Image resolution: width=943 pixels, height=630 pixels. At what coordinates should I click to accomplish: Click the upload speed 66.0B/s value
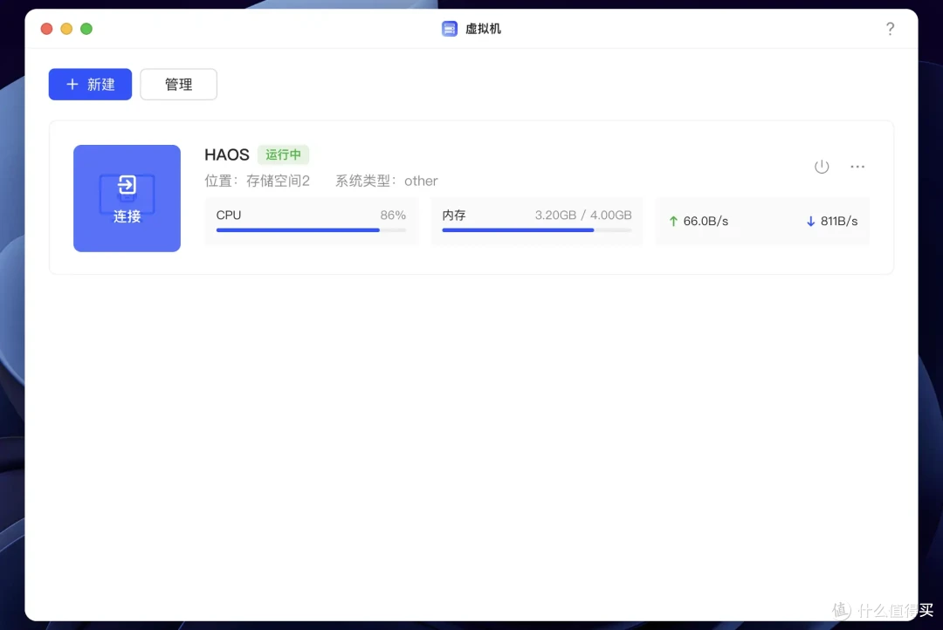click(x=706, y=222)
